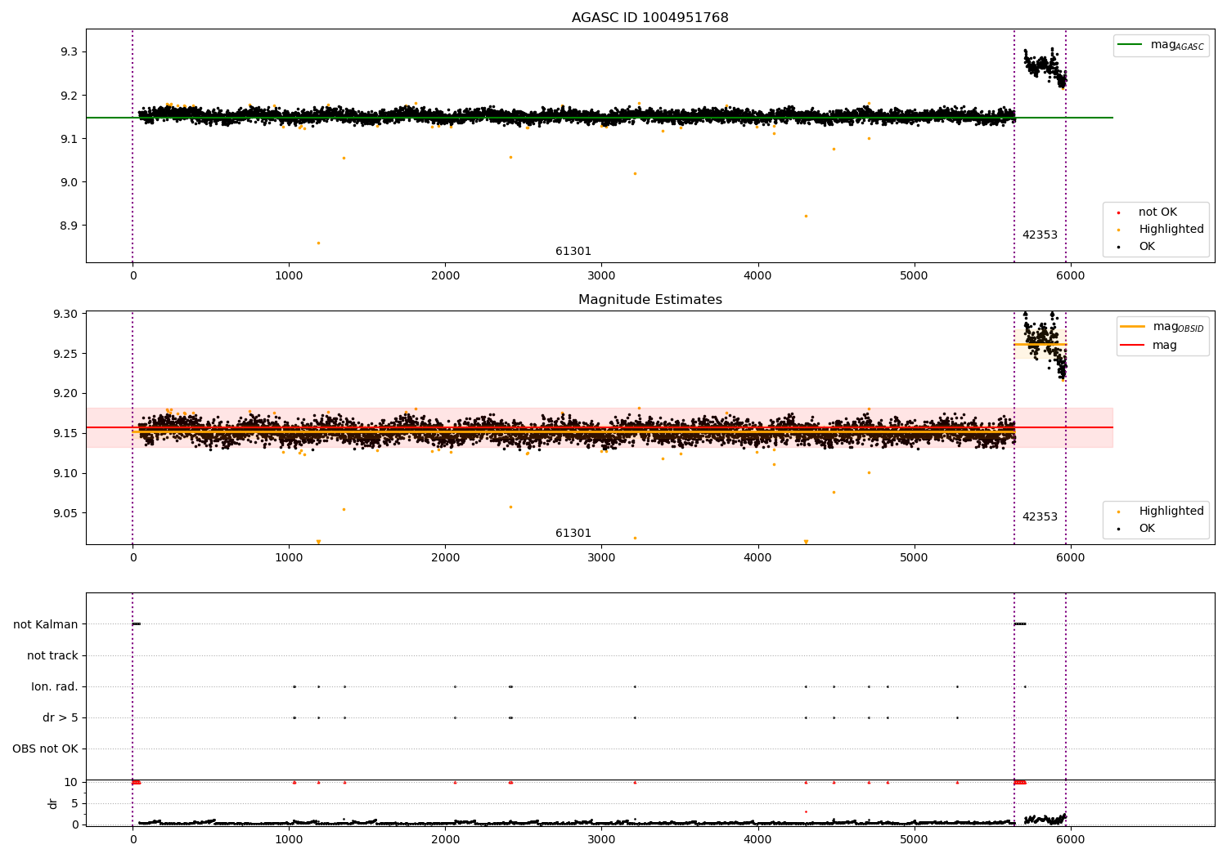Click the "61301" label in top plot

pyautogui.click(x=573, y=252)
